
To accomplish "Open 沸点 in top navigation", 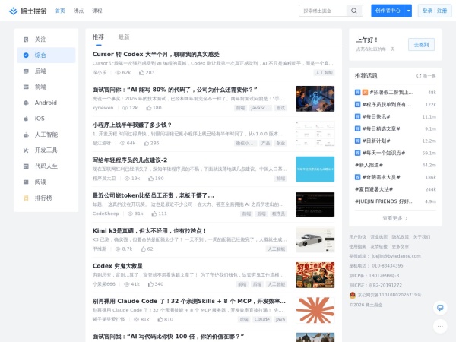I will [x=78, y=11].
